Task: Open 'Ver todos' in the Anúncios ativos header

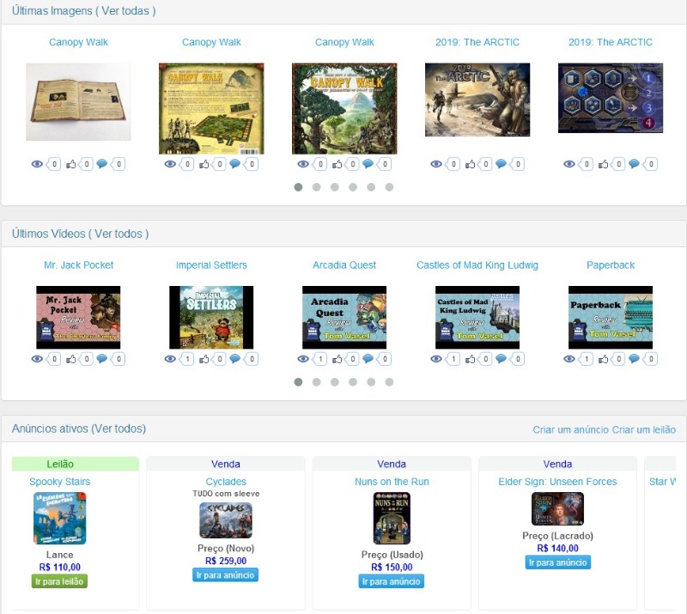Action: [119, 429]
